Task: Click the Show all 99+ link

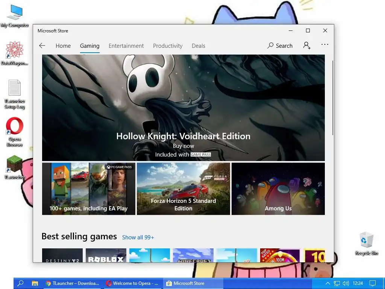Action: [138, 237]
